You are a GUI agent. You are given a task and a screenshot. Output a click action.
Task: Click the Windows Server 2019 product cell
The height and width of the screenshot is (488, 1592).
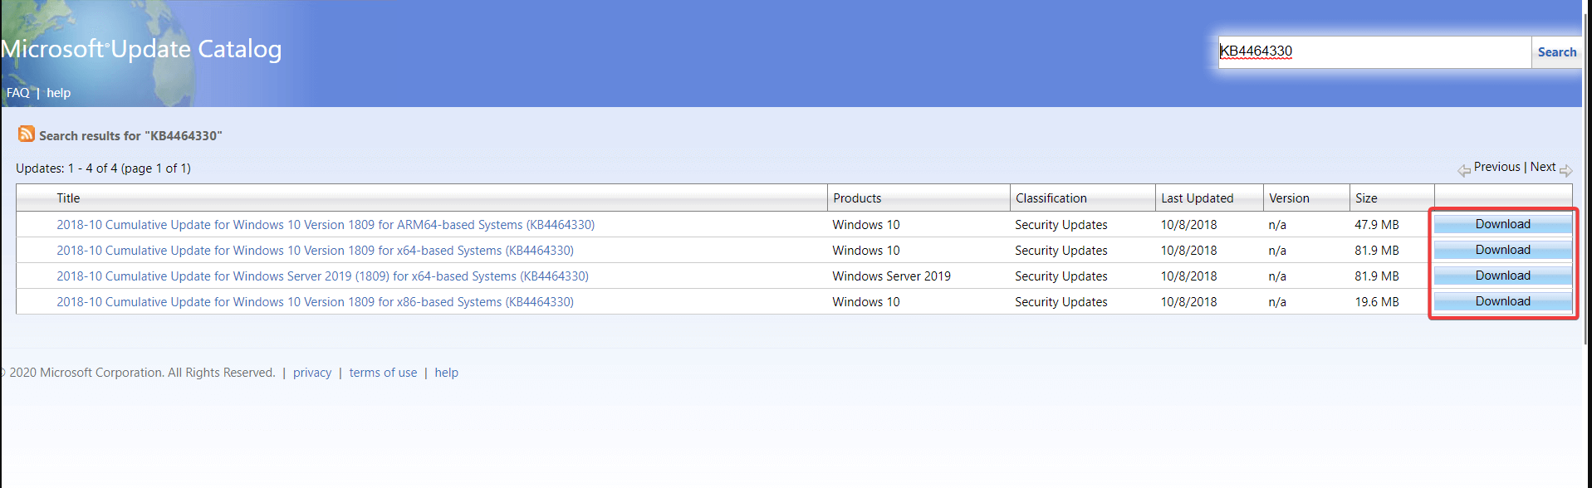[891, 276]
